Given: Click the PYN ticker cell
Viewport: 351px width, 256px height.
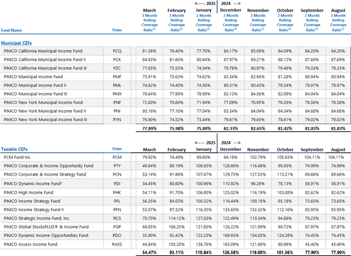Looking at the screenshot, I should point(117,120).
